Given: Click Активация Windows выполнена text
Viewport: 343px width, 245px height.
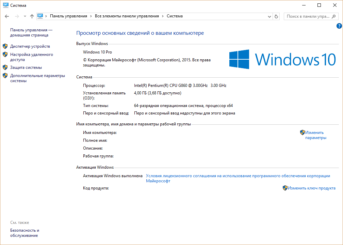Looking at the screenshot, I should [113, 176].
